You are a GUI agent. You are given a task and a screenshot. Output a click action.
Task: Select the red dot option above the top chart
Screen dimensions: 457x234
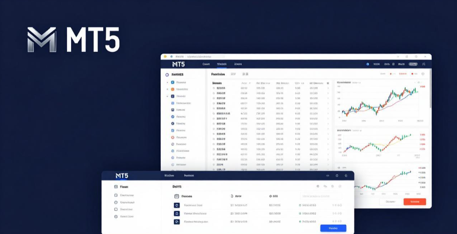pos(391,74)
